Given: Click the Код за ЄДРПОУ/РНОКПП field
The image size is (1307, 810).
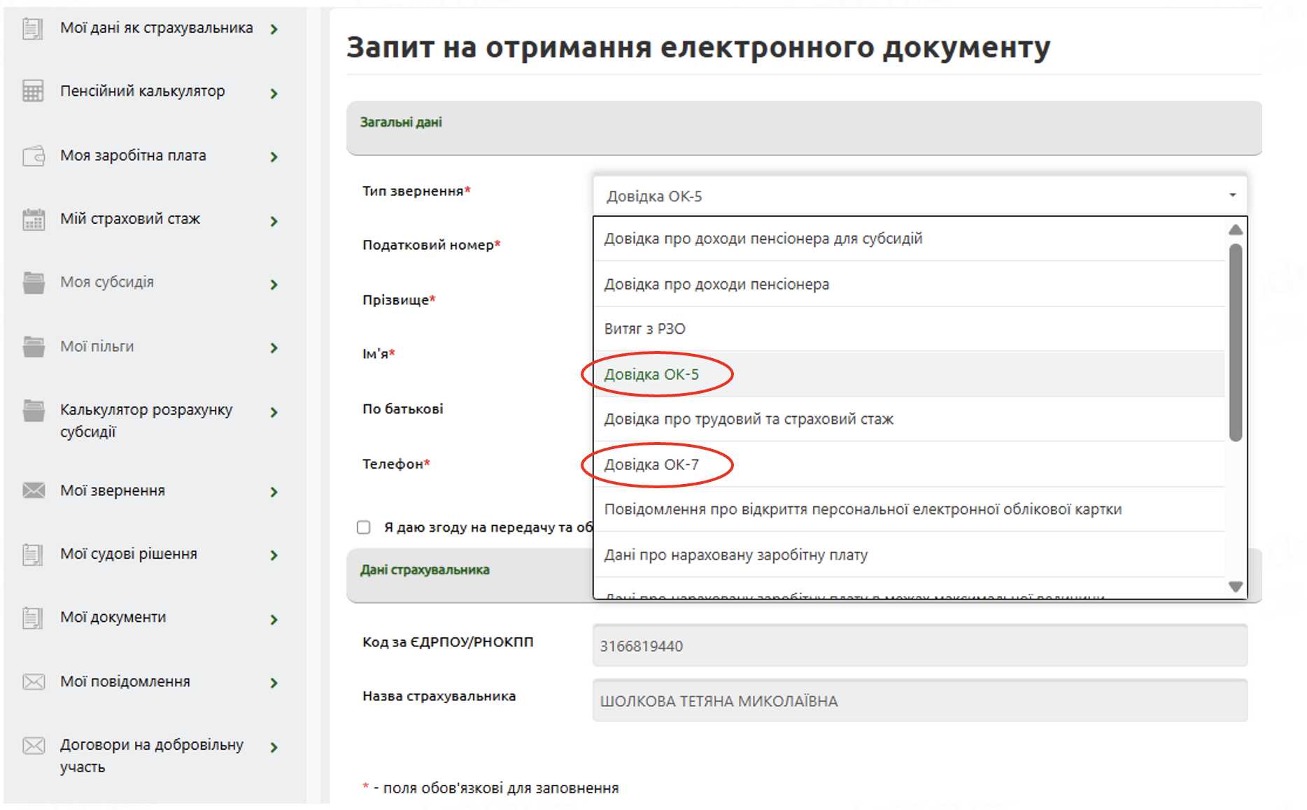Looking at the screenshot, I should click(x=919, y=646).
